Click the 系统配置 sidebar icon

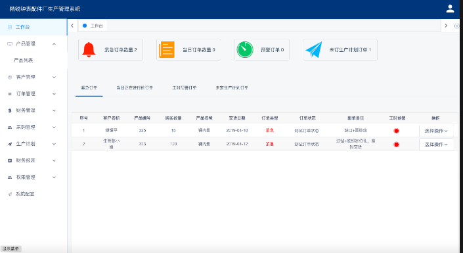click(10, 194)
